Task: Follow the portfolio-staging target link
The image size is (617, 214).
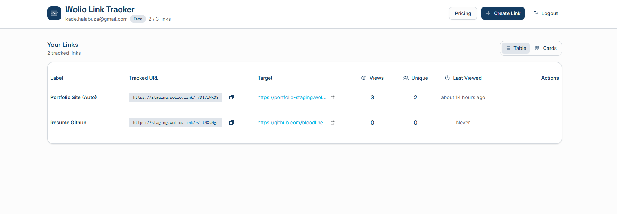Action: pos(292,97)
